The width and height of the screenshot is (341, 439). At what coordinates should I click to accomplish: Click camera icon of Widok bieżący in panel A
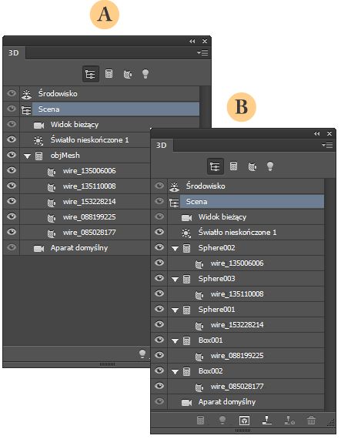point(39,125)
